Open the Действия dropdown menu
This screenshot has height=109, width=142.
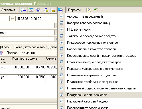point(9,10)
